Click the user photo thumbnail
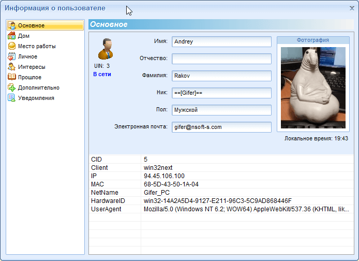359x261 pixels. pos(312,89)
